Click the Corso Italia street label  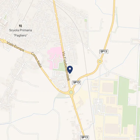[36, 60]
